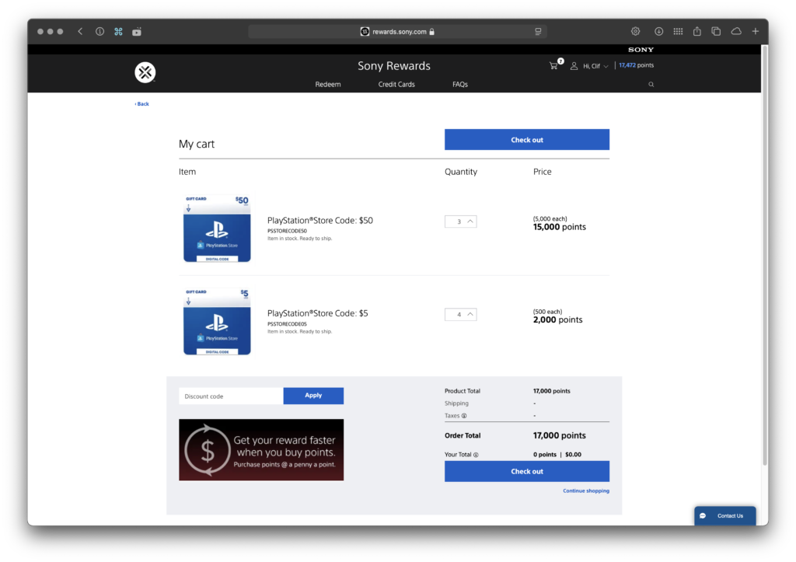The width and height of the screenshot is (796, 562).
Task: Click the top Check out button
Action: pyautogui.click(x=527, y=140)
